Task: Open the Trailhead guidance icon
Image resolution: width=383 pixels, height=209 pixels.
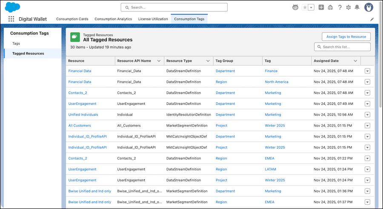Action: [330, 7]
